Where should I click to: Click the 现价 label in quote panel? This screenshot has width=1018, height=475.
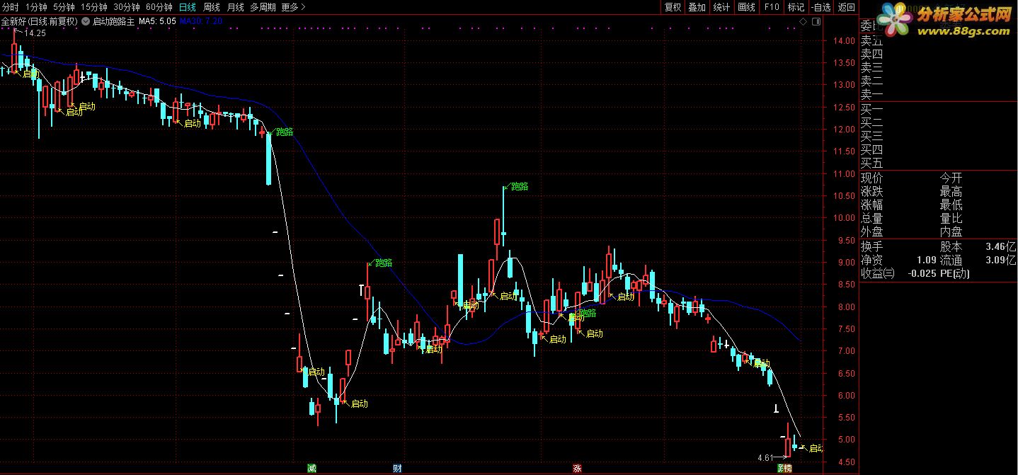[x=872, y=178]
